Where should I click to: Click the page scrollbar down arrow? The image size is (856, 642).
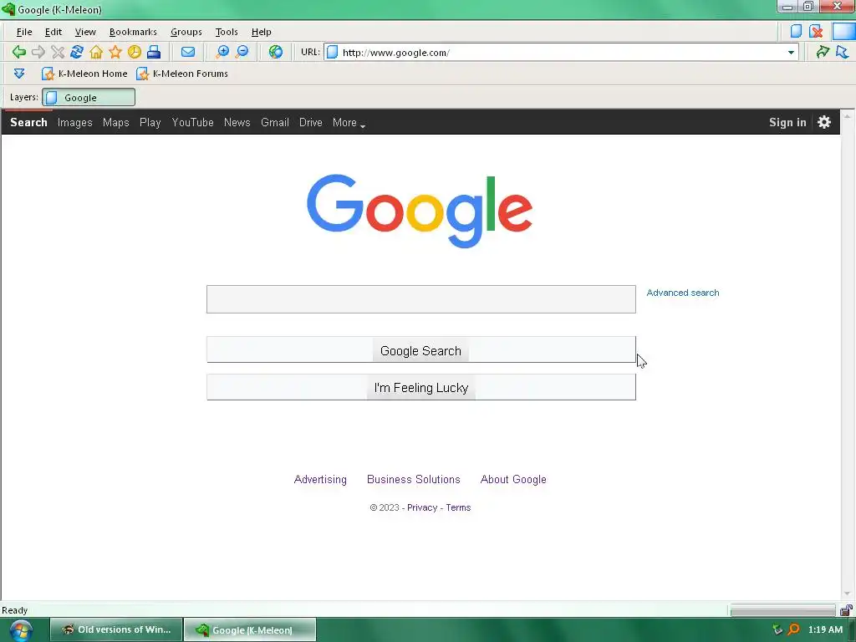coord(848,594)
